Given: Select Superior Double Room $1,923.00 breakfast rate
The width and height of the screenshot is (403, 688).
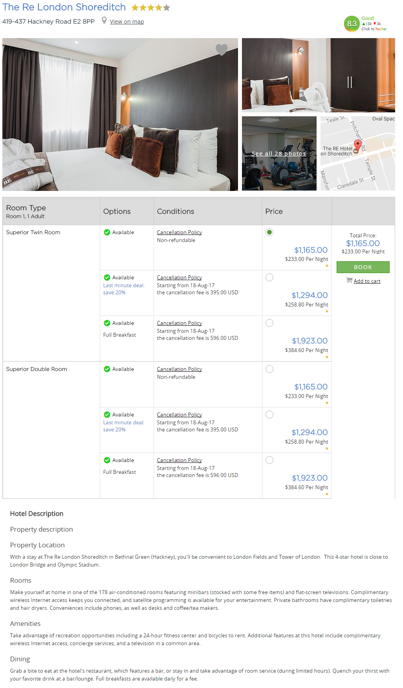Looking at the screenshot, I should coord(269,460).
